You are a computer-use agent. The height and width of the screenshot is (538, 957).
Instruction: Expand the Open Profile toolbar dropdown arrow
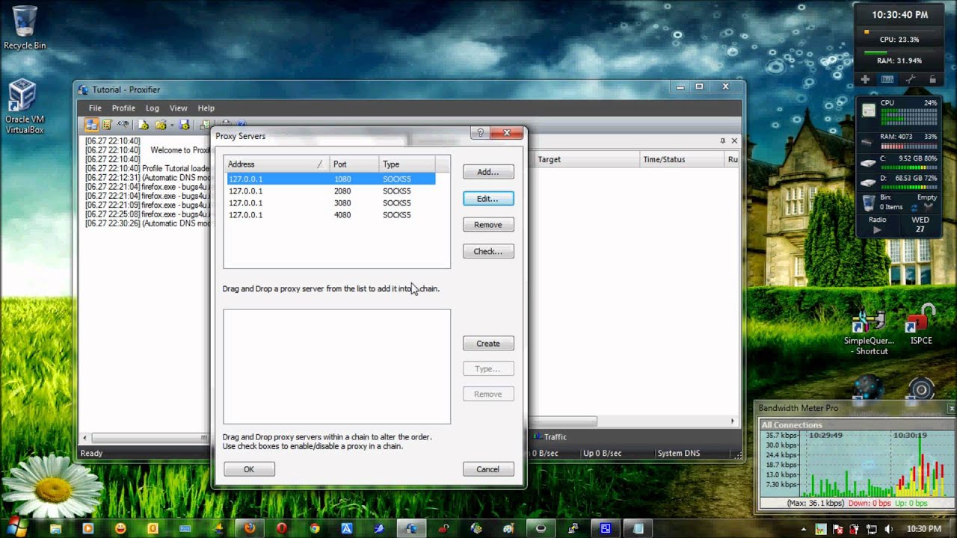pos(172,126)
